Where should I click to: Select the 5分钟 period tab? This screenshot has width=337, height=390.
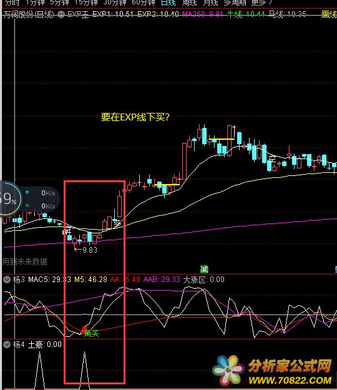pos(59,2)
